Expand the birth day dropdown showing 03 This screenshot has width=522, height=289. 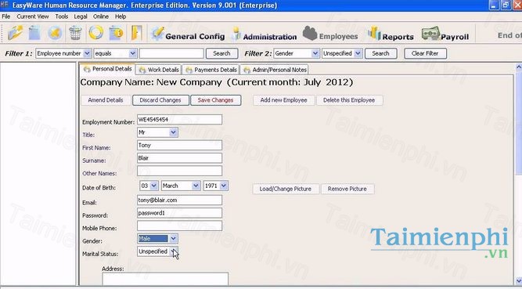(x=154, y=186)
